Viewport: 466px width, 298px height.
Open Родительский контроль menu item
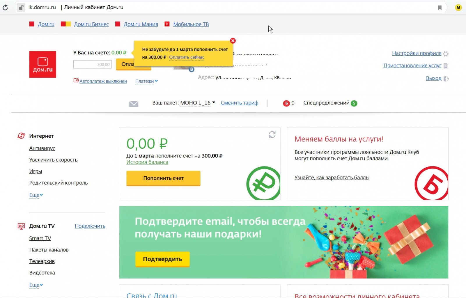point(58,183)
